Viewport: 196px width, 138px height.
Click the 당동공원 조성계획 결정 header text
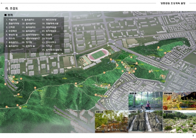coord(173,3)
